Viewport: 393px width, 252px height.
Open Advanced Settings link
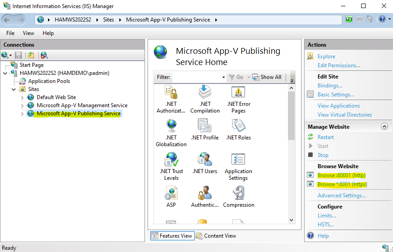341,196
